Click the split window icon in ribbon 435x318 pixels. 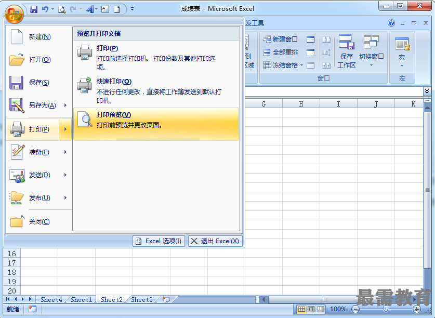(310, 39)
